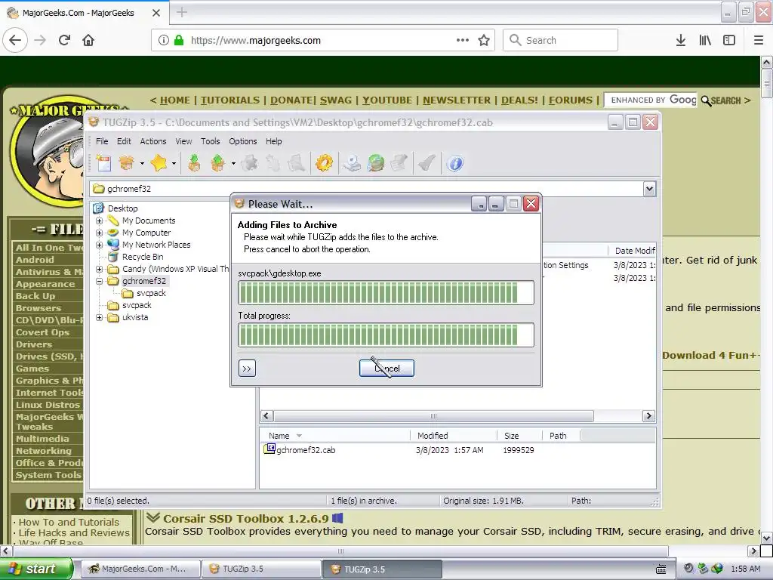Open the NEWSLETTER link on MajorGeeks
Image resolution: width=773 pixels, height=580 pixels.
[457, 100]
